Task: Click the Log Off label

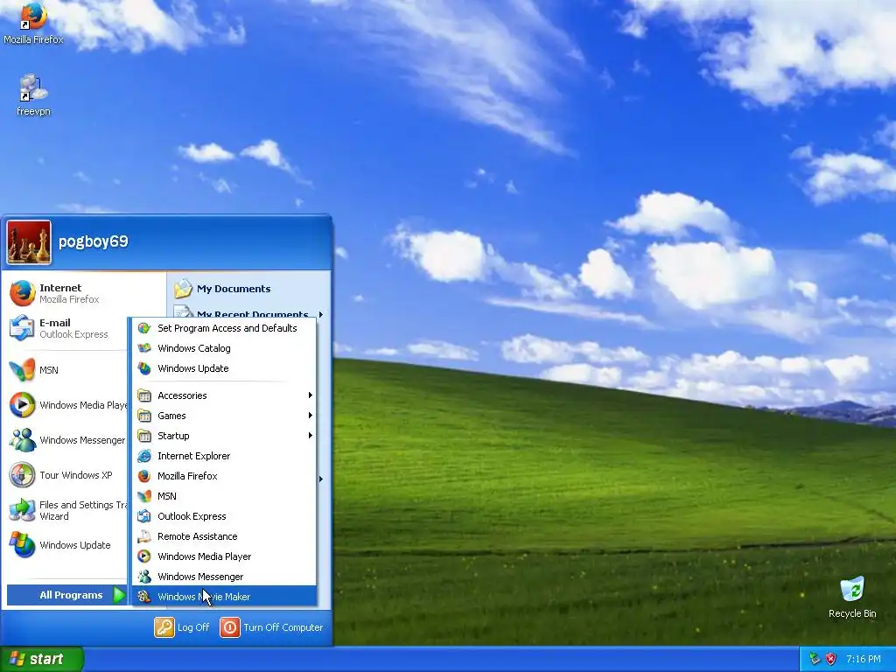Action: [x=193, y=627]
